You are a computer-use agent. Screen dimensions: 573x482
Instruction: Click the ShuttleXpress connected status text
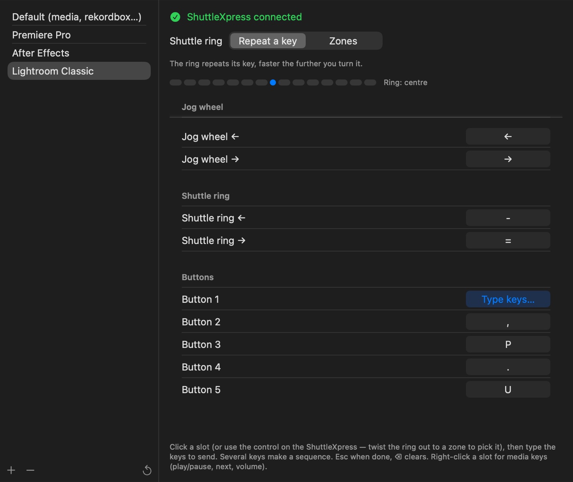(244, 17)
